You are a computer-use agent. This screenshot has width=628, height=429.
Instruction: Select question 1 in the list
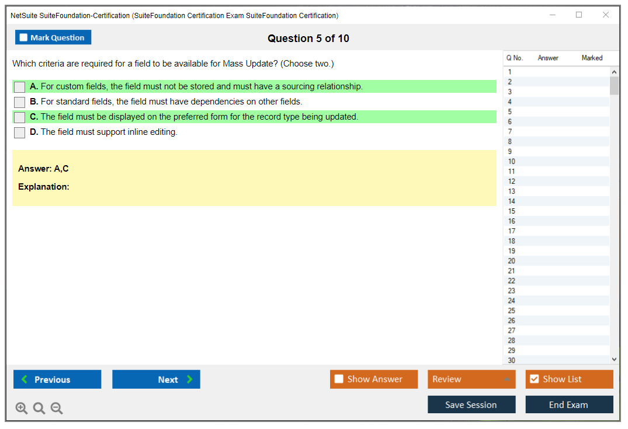click(556, 72)
